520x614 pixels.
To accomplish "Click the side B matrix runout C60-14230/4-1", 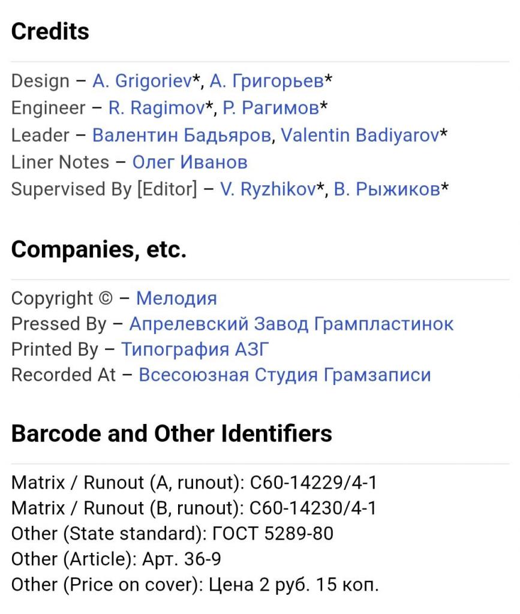I will tap(308, 508).
